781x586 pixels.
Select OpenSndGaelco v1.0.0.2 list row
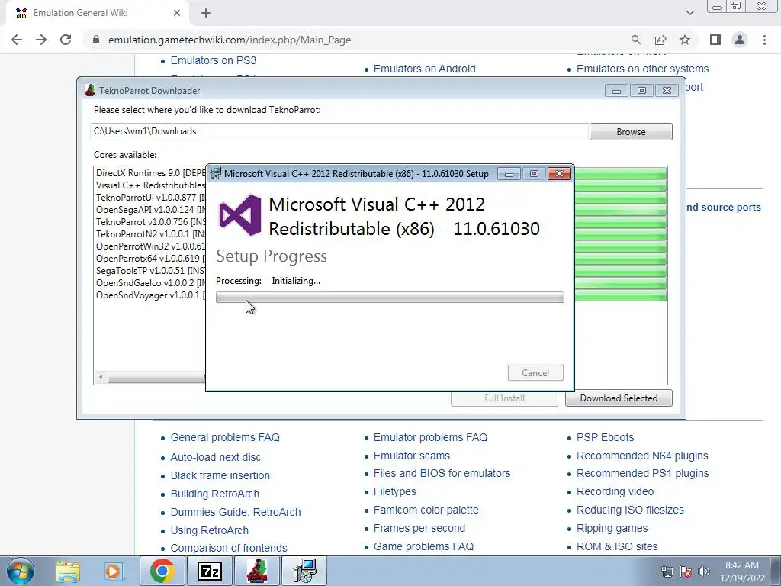[x=150, y=283]
